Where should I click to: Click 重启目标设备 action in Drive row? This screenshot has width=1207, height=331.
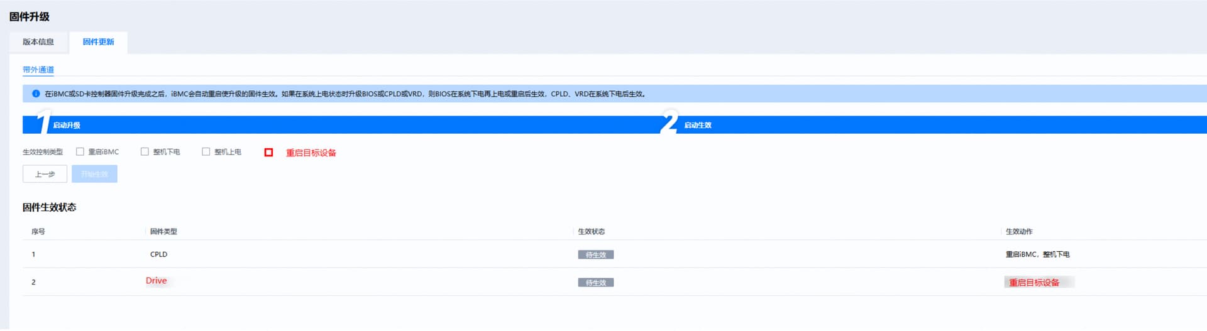click(x=1034, y=283)
